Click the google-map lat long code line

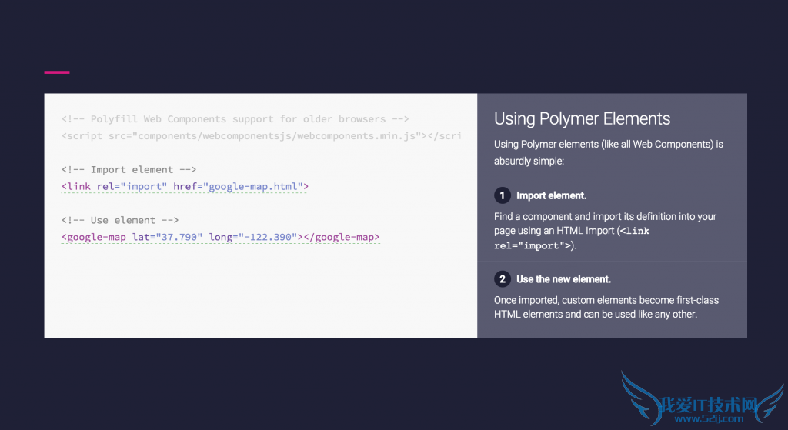(220, 237)
